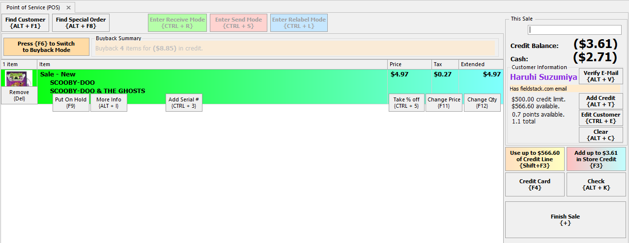Click Change Qty button

click(x=482, y=102)
